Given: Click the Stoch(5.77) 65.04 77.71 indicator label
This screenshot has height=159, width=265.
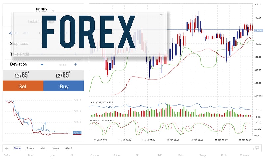Looking at the screenshot, I should coord(102,102).
